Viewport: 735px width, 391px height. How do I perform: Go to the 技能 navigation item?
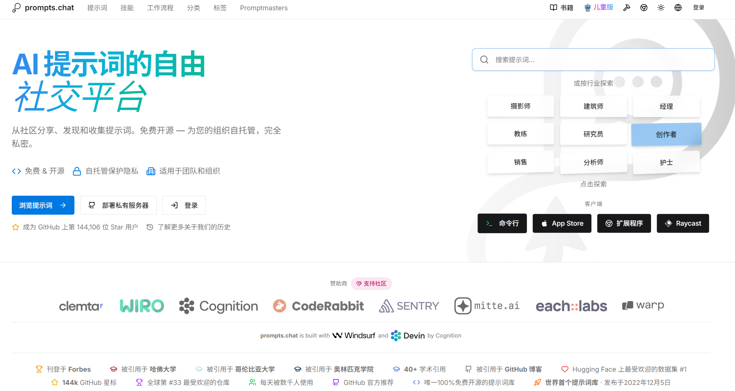tap(127, 8)
